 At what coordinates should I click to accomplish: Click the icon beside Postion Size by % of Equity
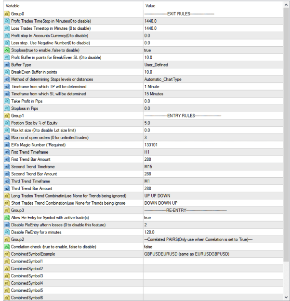click(7, 123)
